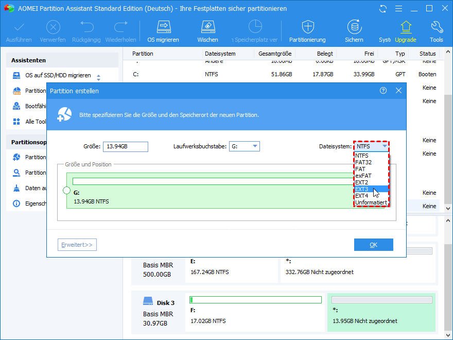The height and width of the screenshot is (340, 453).
Task: Click the help icon in Partition erstellen dialog
Action: tap(383, 91)
